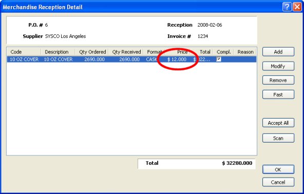Click the Reason column header
This screenshot has width=304, height=194.
[x=245, y=52]
